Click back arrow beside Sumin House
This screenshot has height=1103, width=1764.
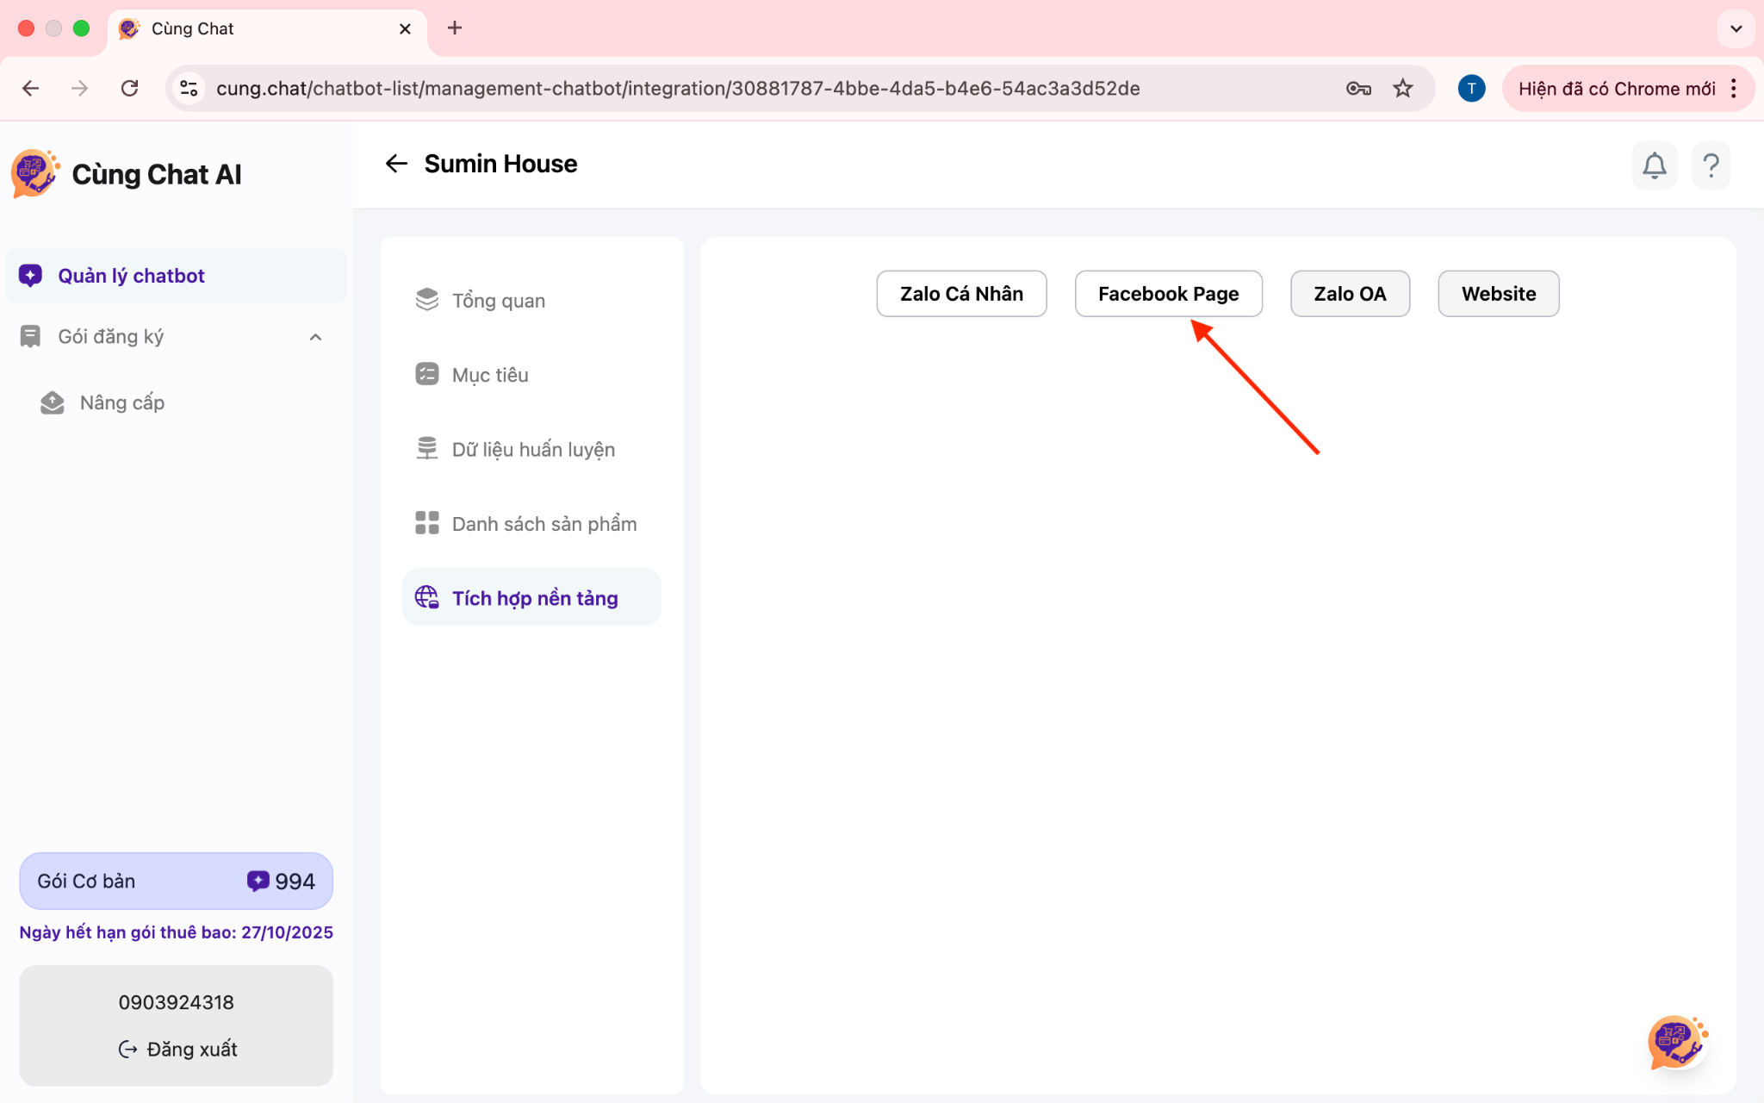396,164
